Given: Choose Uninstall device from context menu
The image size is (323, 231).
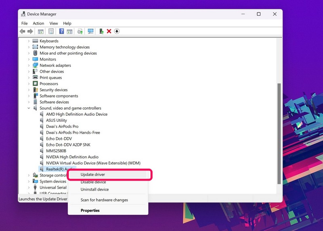Looking at the screenshot, I should pyautogui.click(x=94, y=189).
